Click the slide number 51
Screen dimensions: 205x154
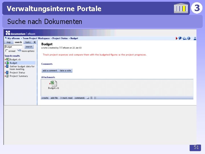point(196,147)
